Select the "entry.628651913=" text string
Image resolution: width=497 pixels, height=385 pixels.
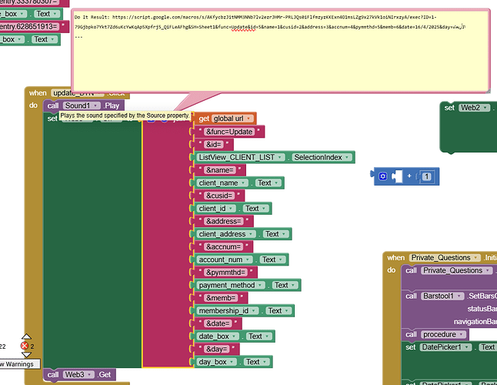pos(29,26)
